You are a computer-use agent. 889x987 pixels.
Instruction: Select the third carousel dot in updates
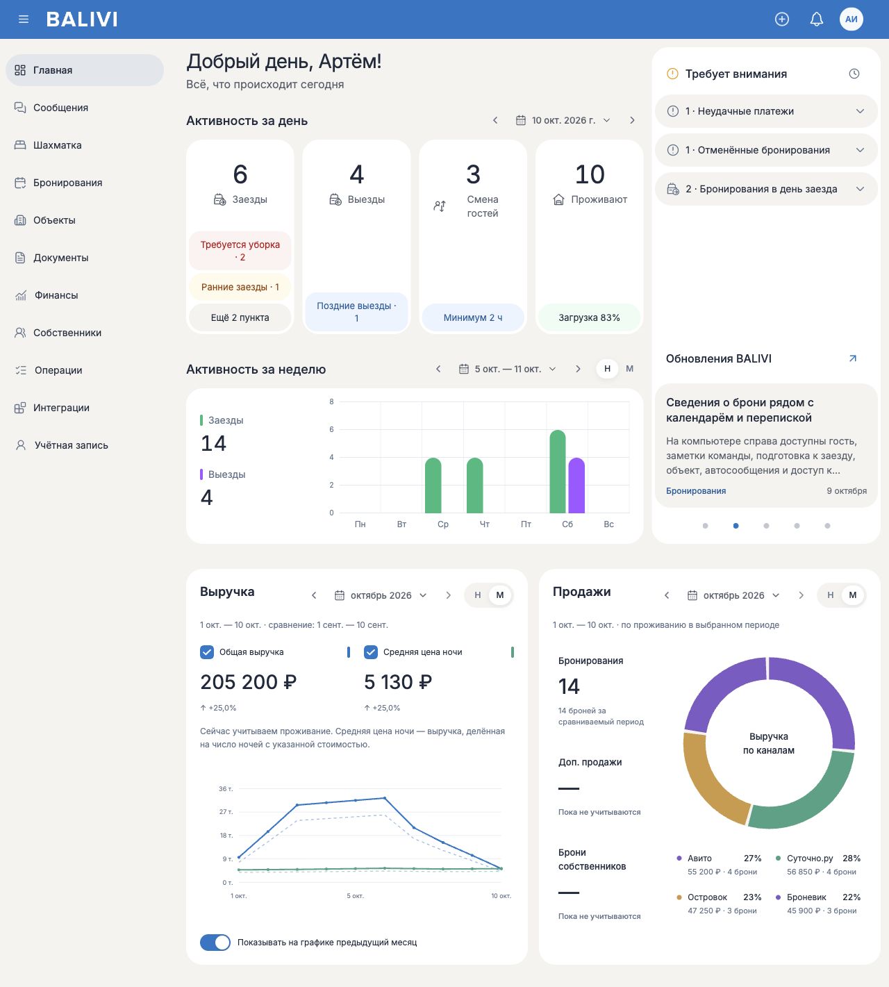click(x=766, y=526)
